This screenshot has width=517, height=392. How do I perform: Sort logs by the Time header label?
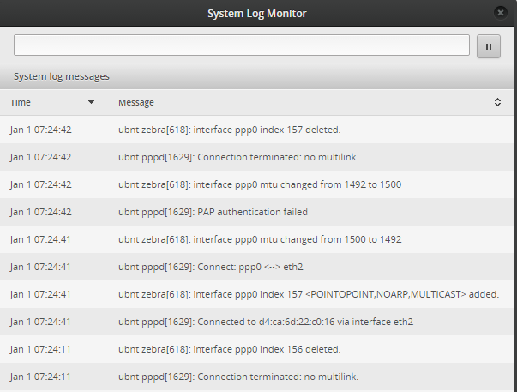coord(21,102)
